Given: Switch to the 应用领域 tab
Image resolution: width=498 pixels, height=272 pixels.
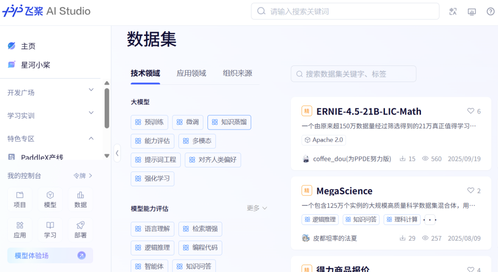Looking at the screenshot, I should pos(191,73).
